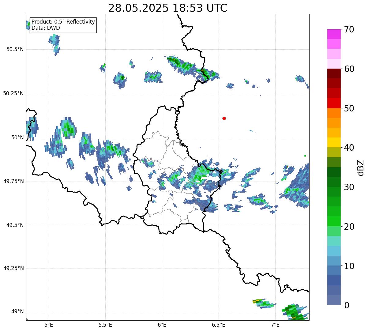Click the 50 tick on the colorbar

(349, 108)
